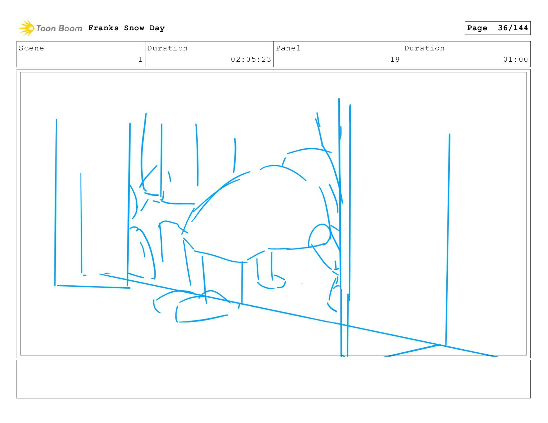The image size is (548, 423).
Task: Click the empty notes box below the panel
Action: tap(273, 379)
